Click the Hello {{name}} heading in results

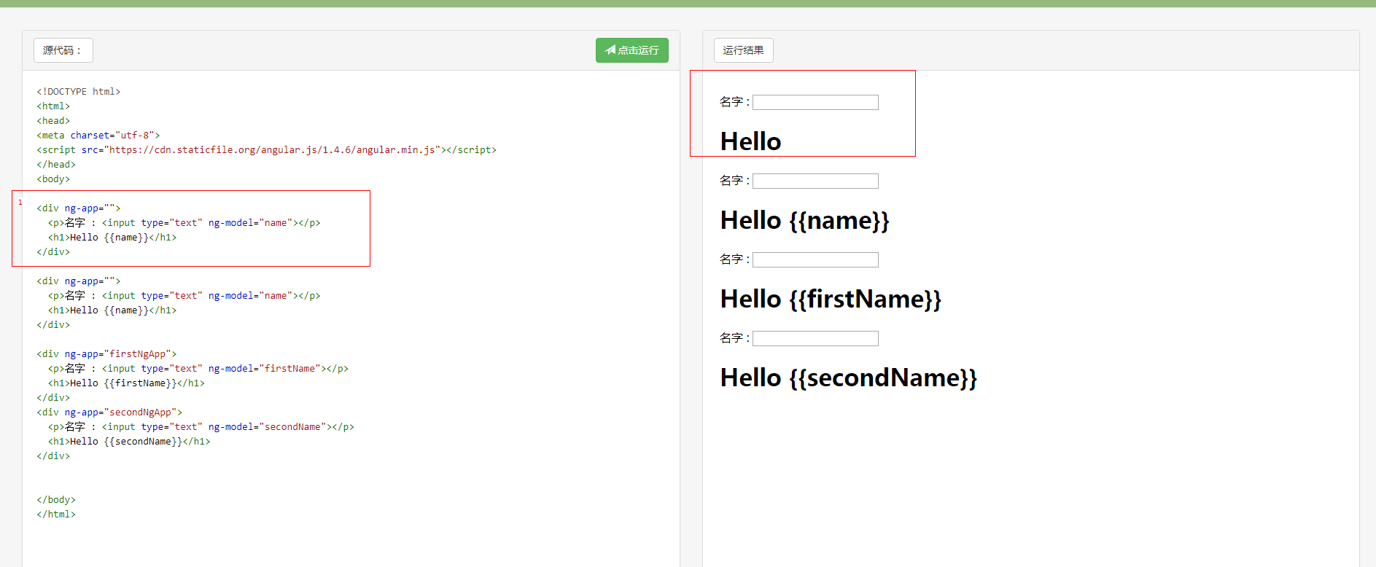click(x=804, y=221)
